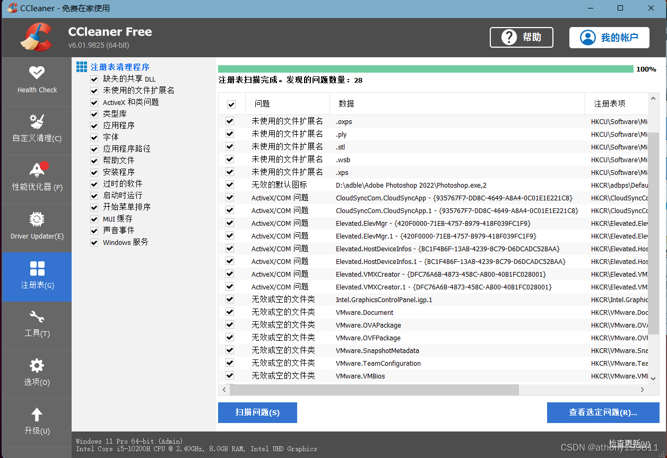Switch to 选项(O) section

coord(37,374)
